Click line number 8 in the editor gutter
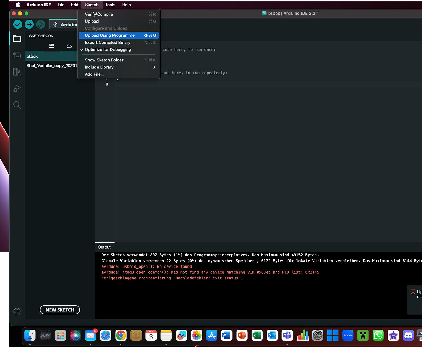The width and height of the screenshot is (422, 347). pos(107,84)
